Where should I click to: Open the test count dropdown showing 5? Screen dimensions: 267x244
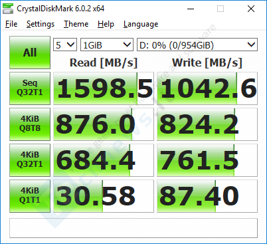[x=65, y=45]
